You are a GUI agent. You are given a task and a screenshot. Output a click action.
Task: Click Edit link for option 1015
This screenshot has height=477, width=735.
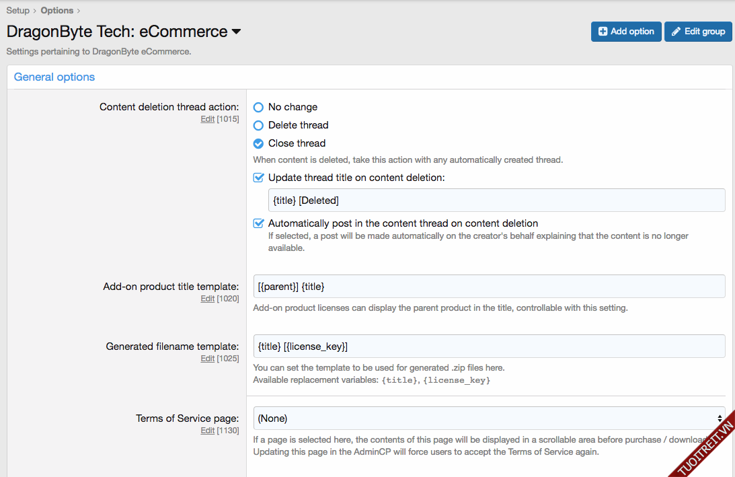tap(207, 119)
